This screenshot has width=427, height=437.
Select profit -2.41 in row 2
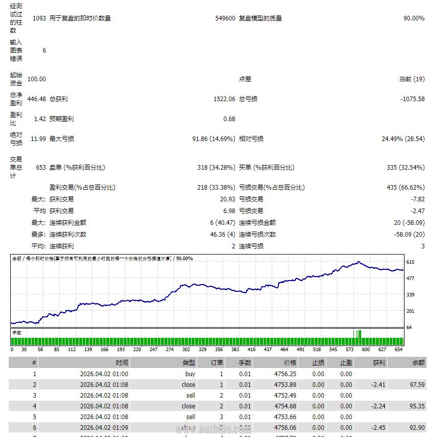point(378,385)
